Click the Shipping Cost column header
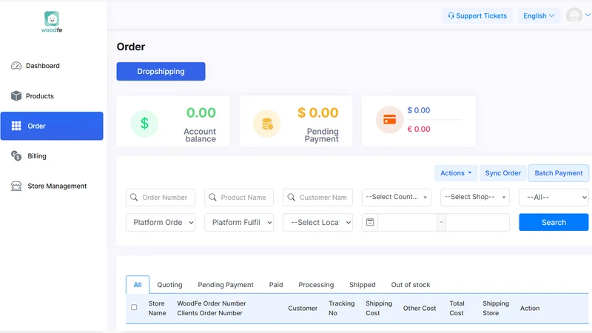Viewport: 592px width, 333px height. [x=379, y=308]
